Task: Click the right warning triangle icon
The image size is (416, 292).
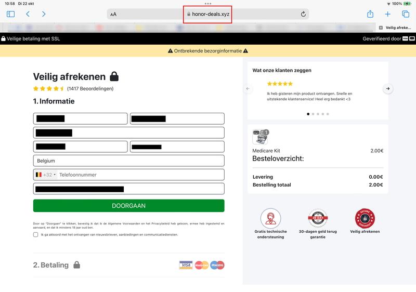Action: pos(245,51)
